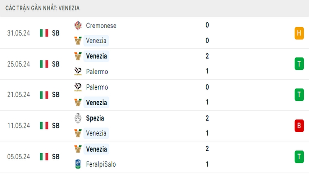
Task: Click the 25.05.24 match date
Action: click(19, 64)
